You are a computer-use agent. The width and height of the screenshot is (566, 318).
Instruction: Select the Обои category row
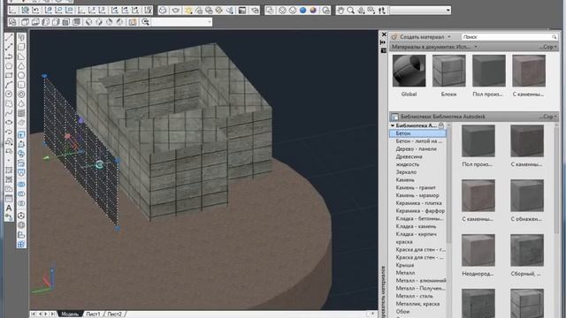click(x=402, y=312)
